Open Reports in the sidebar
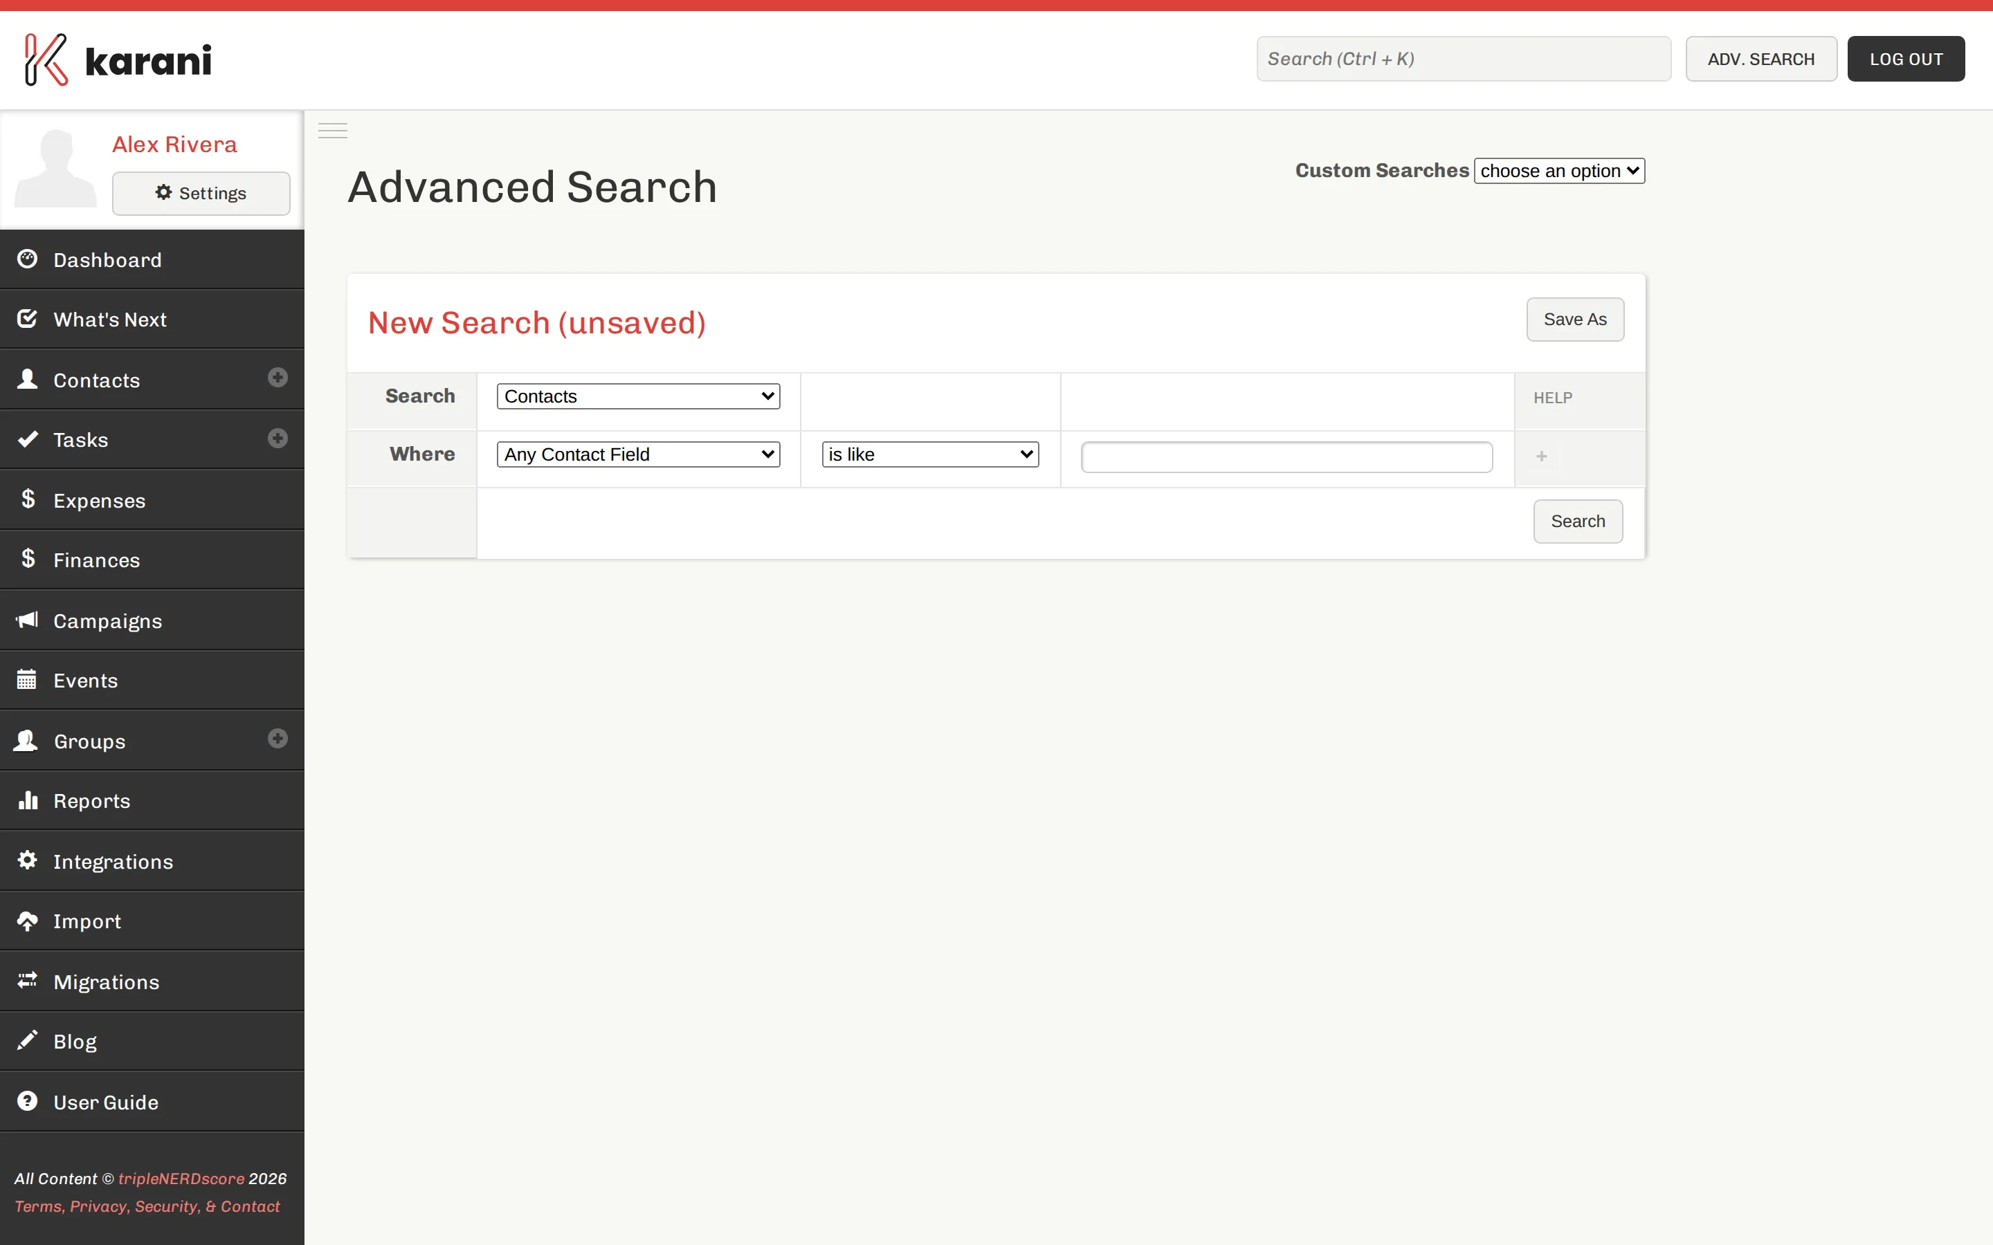 pyautogui.click(x=152, y=800)
